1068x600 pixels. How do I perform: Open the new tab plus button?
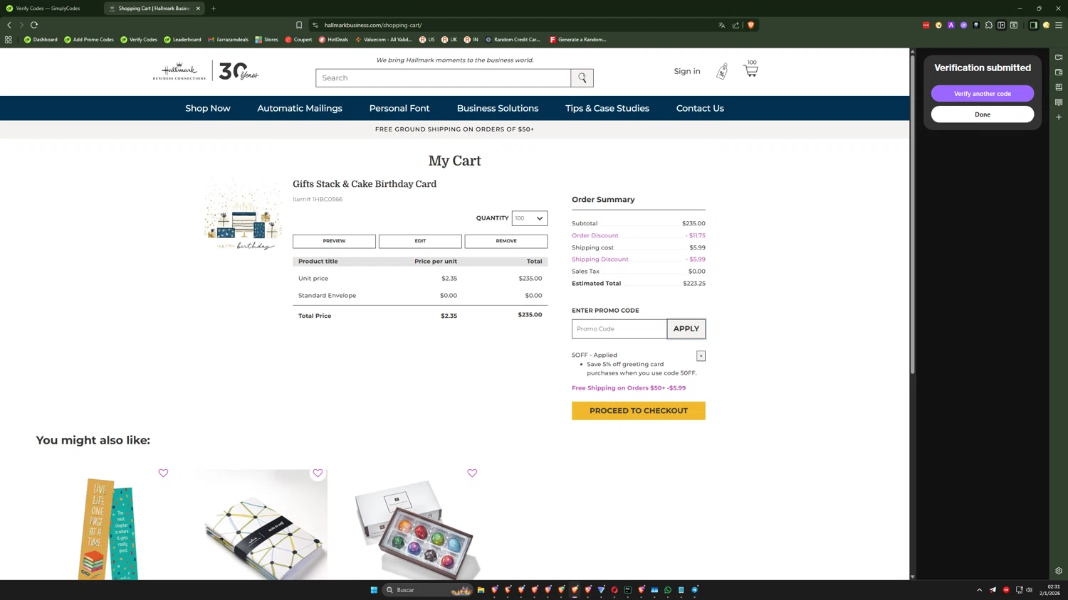coord(214,9)
